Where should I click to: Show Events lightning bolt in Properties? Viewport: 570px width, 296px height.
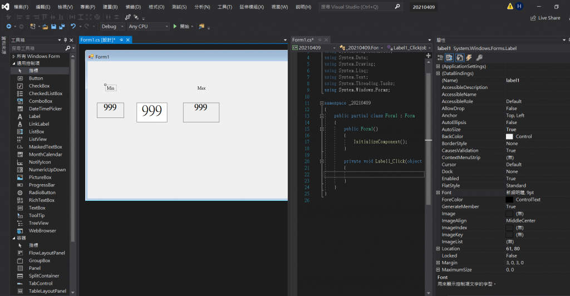point(469,57)
